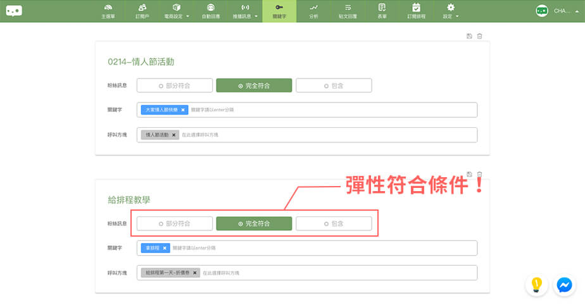Open the Messenger chat bubble icon
Screen dimensions: 585x305
pos(564,285)
